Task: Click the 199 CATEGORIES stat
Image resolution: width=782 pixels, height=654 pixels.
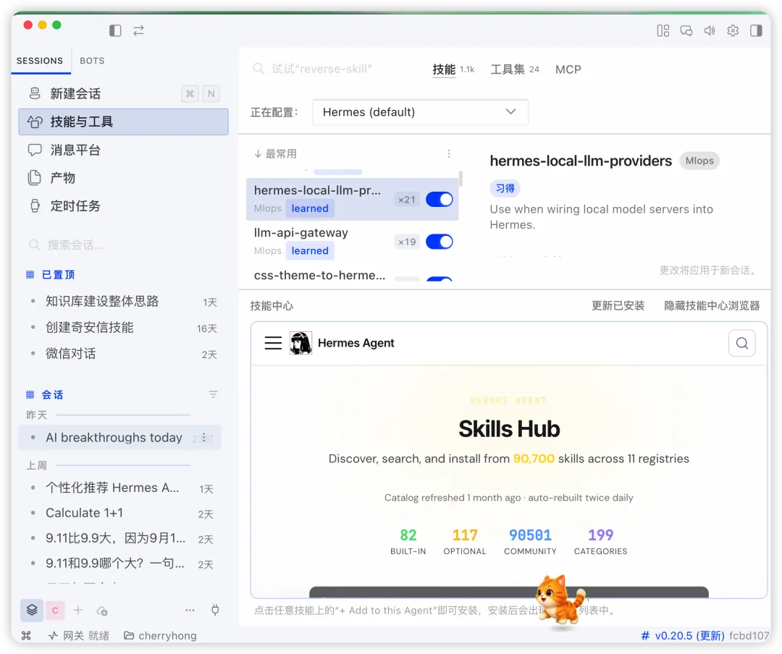Action: pos(600,542)
